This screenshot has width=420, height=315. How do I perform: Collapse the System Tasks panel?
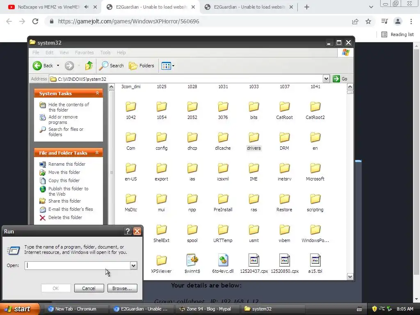click(x=97, y=93)
